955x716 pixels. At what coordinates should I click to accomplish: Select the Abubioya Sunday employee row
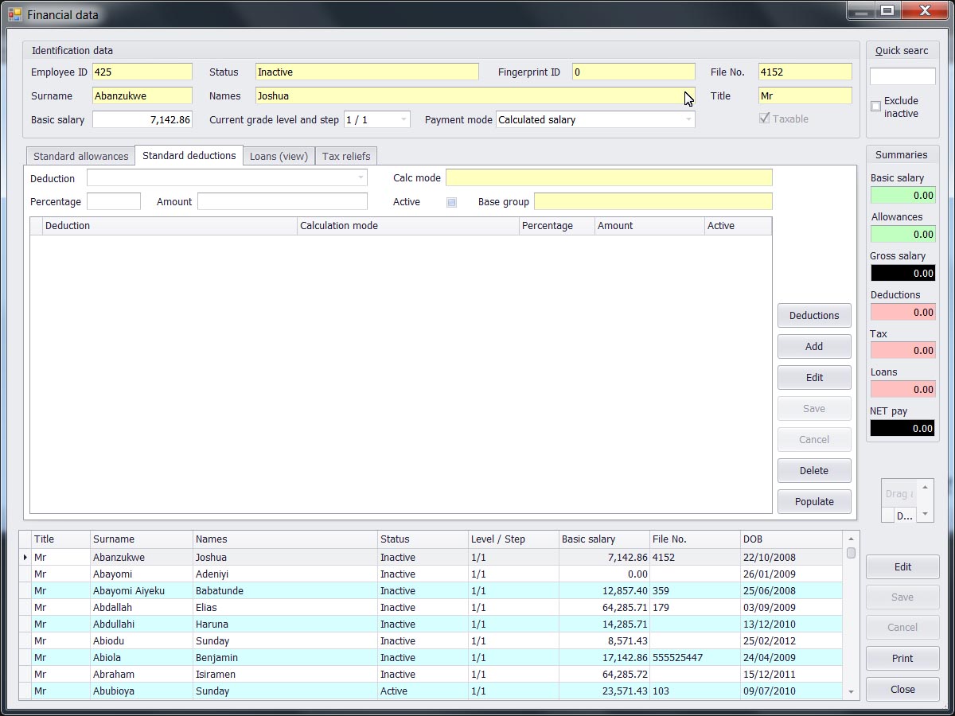click(239, 691)
